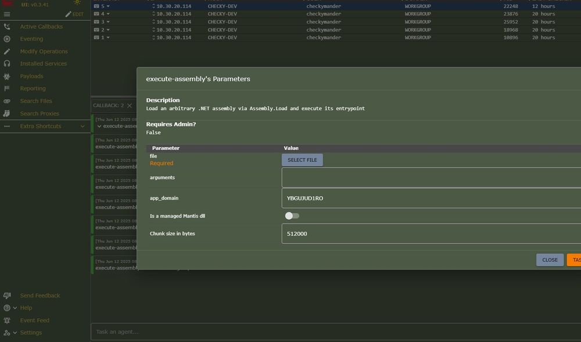Viewport: 581px width, 342px height.
Task: Click PID cell 18968
Action: point(510,30)
